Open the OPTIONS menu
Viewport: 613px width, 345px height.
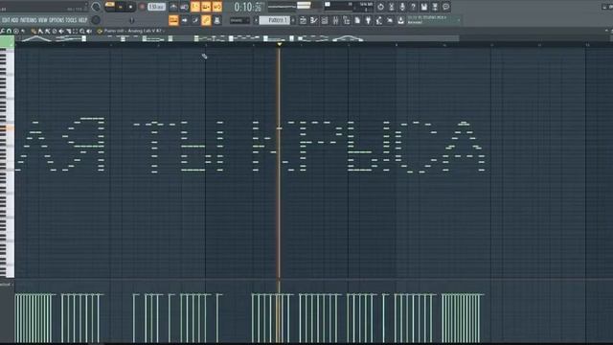click(57, 20)
